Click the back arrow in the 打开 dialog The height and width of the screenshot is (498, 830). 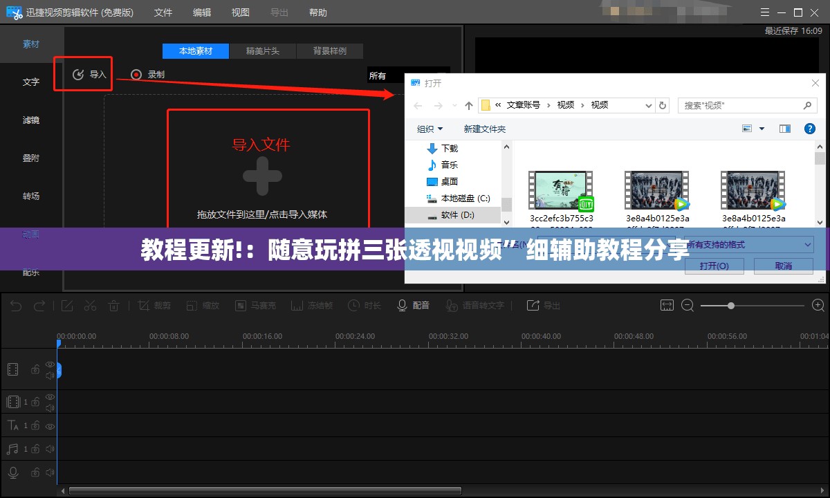click(x=418, y=105)
